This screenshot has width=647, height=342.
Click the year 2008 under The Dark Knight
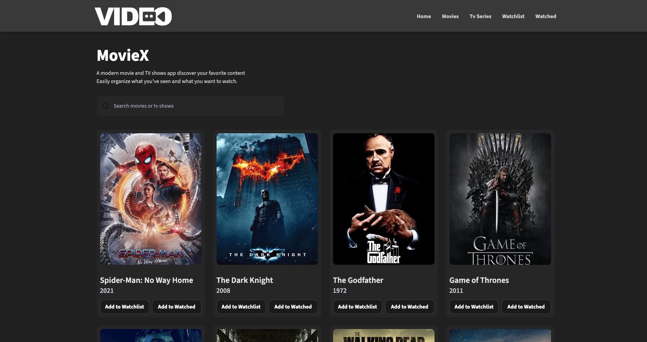(x=223, y=291)
